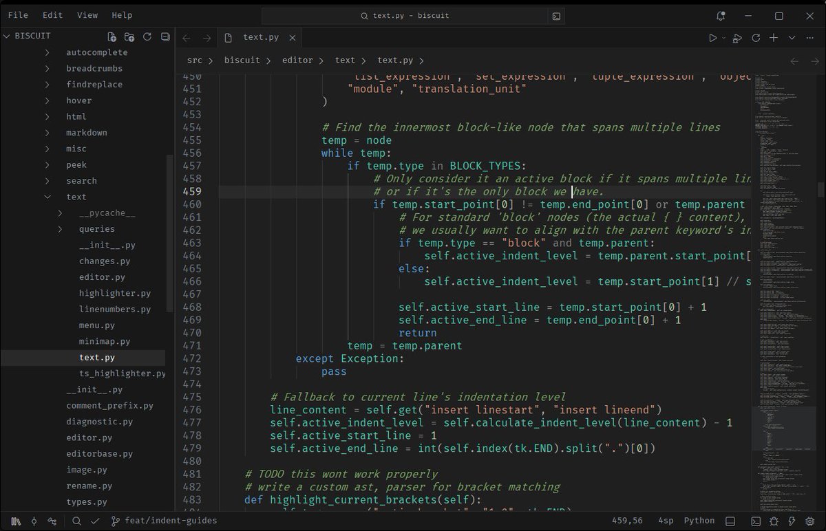Expand the hover folder
The width and height of the screenshot is (826, 531).
click(x=47, y=100)
